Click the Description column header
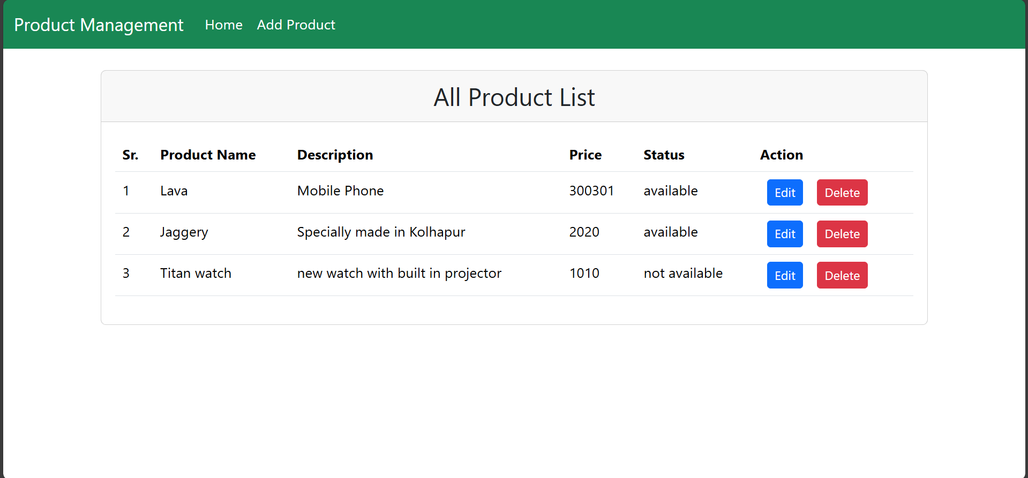Screen dimensions: 1028x478 pyautogui.click(x=335, y=155)
